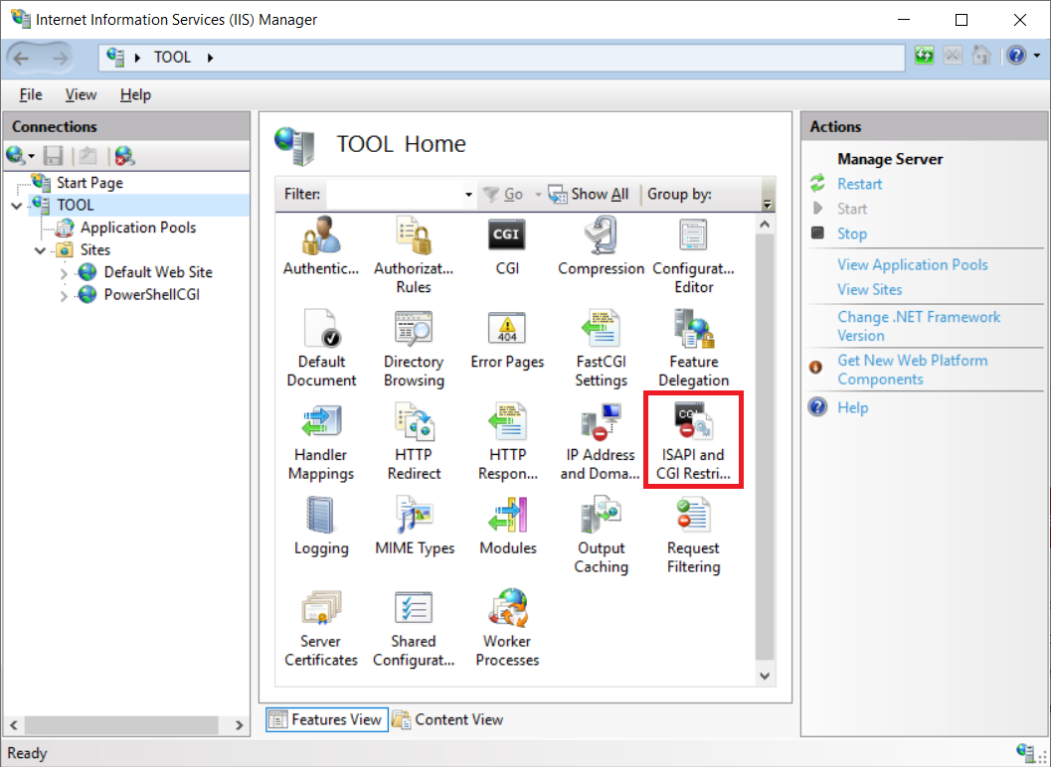The height and width of the screenshot is (767, 1051).
Task: Open Directory Browsing feature
Action: (x=414, y=349)
